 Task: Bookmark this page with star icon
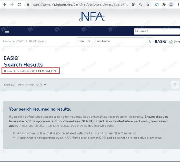(x=148, y=5)
